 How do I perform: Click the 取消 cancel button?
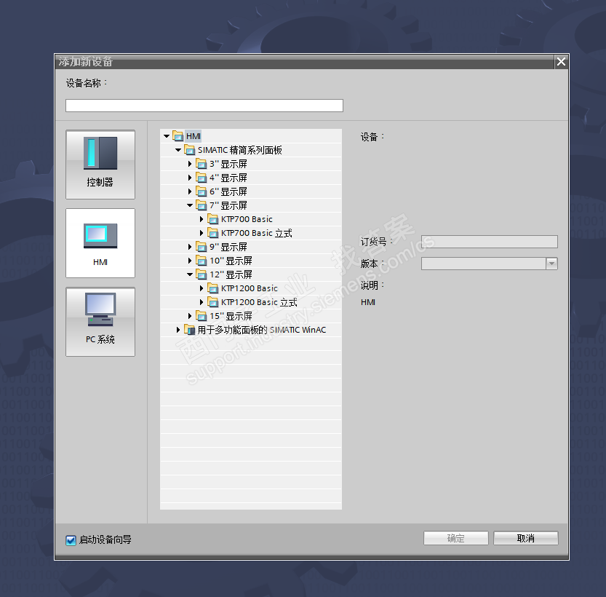click(x=525, y=538)
